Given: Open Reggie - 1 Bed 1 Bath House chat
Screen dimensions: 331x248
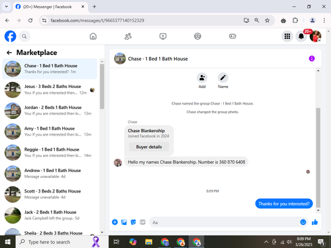Looking at the screenshot, I should [x=50, y=152].
